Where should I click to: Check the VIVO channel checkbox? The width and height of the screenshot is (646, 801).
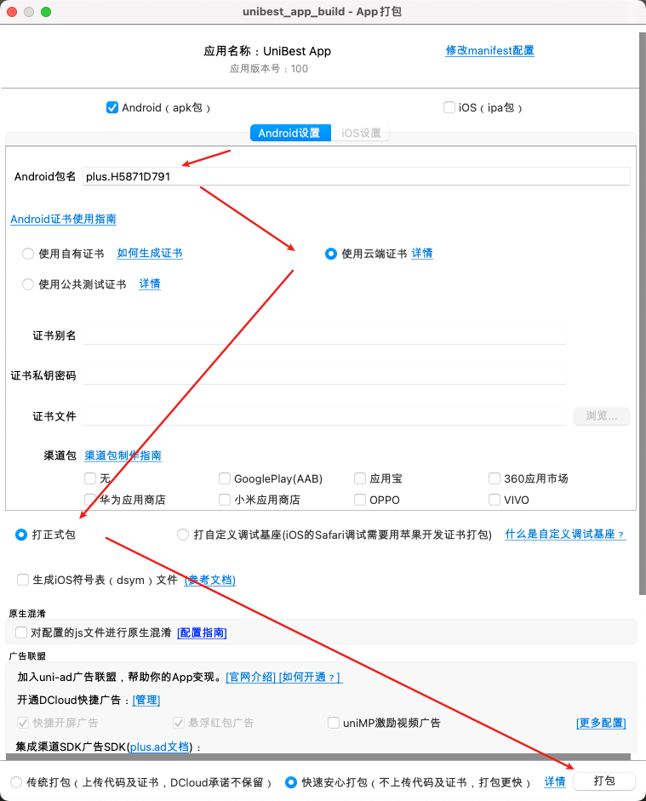click(x=495, y=499)
